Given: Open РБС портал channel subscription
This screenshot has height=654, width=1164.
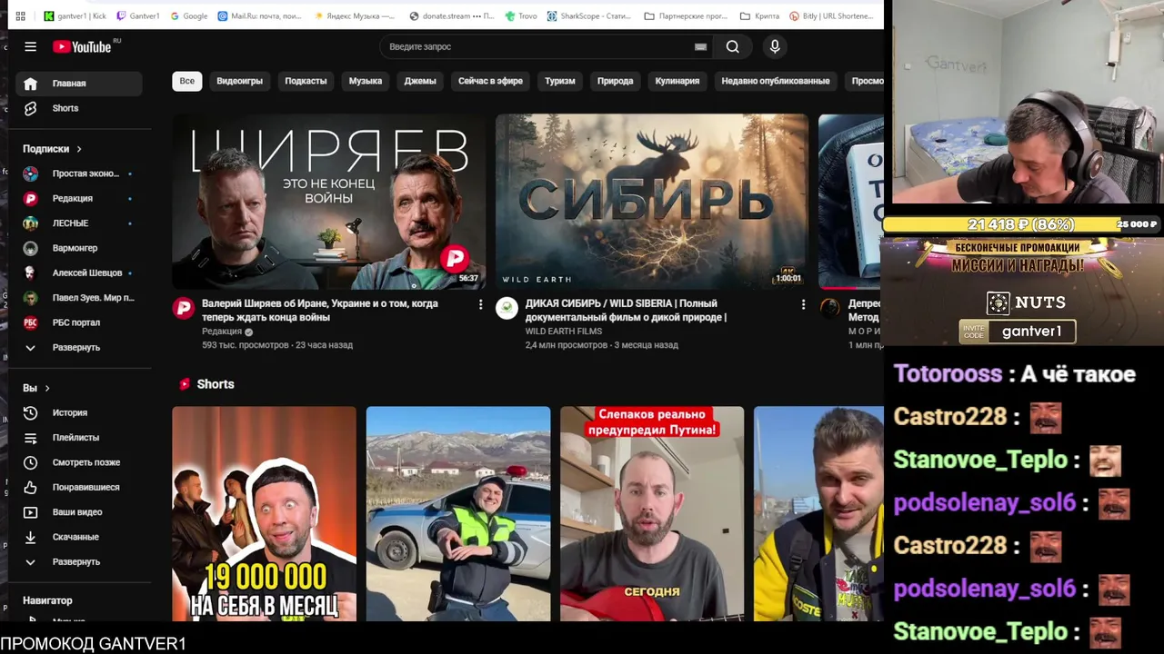Looking at the screenshot, I should coord(79,322).
